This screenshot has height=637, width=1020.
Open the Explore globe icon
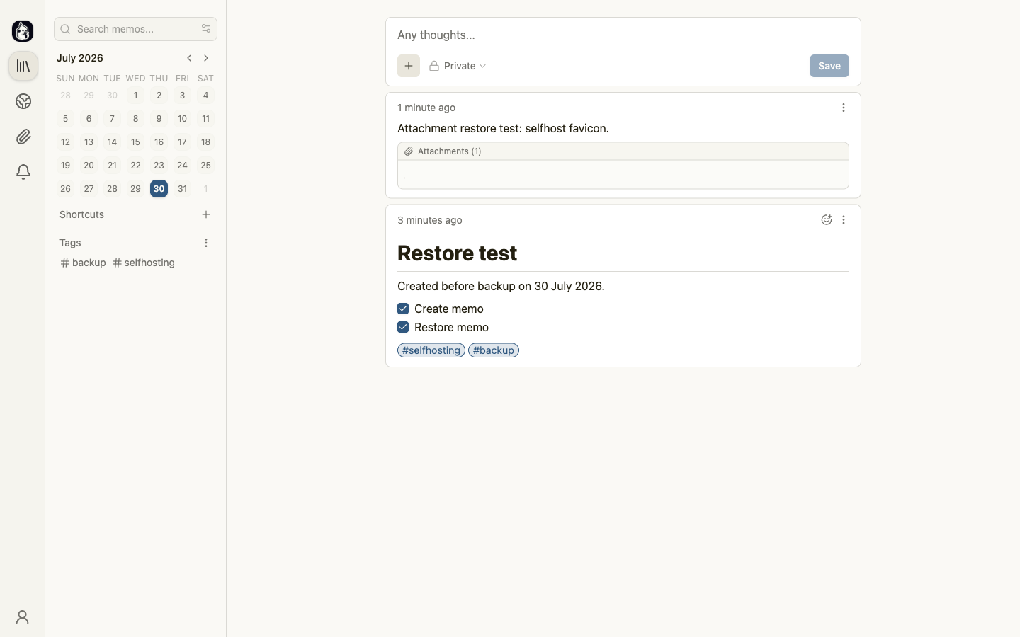[23, 102]
